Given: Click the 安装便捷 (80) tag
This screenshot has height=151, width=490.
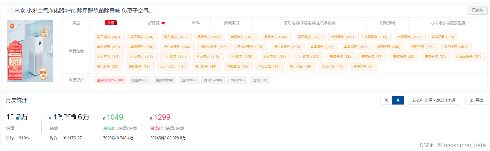Looking at the screenshot, I should click(436, 57).
